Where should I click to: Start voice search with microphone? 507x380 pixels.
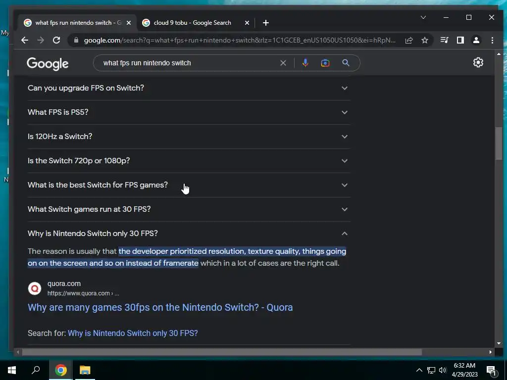point(305,63)
